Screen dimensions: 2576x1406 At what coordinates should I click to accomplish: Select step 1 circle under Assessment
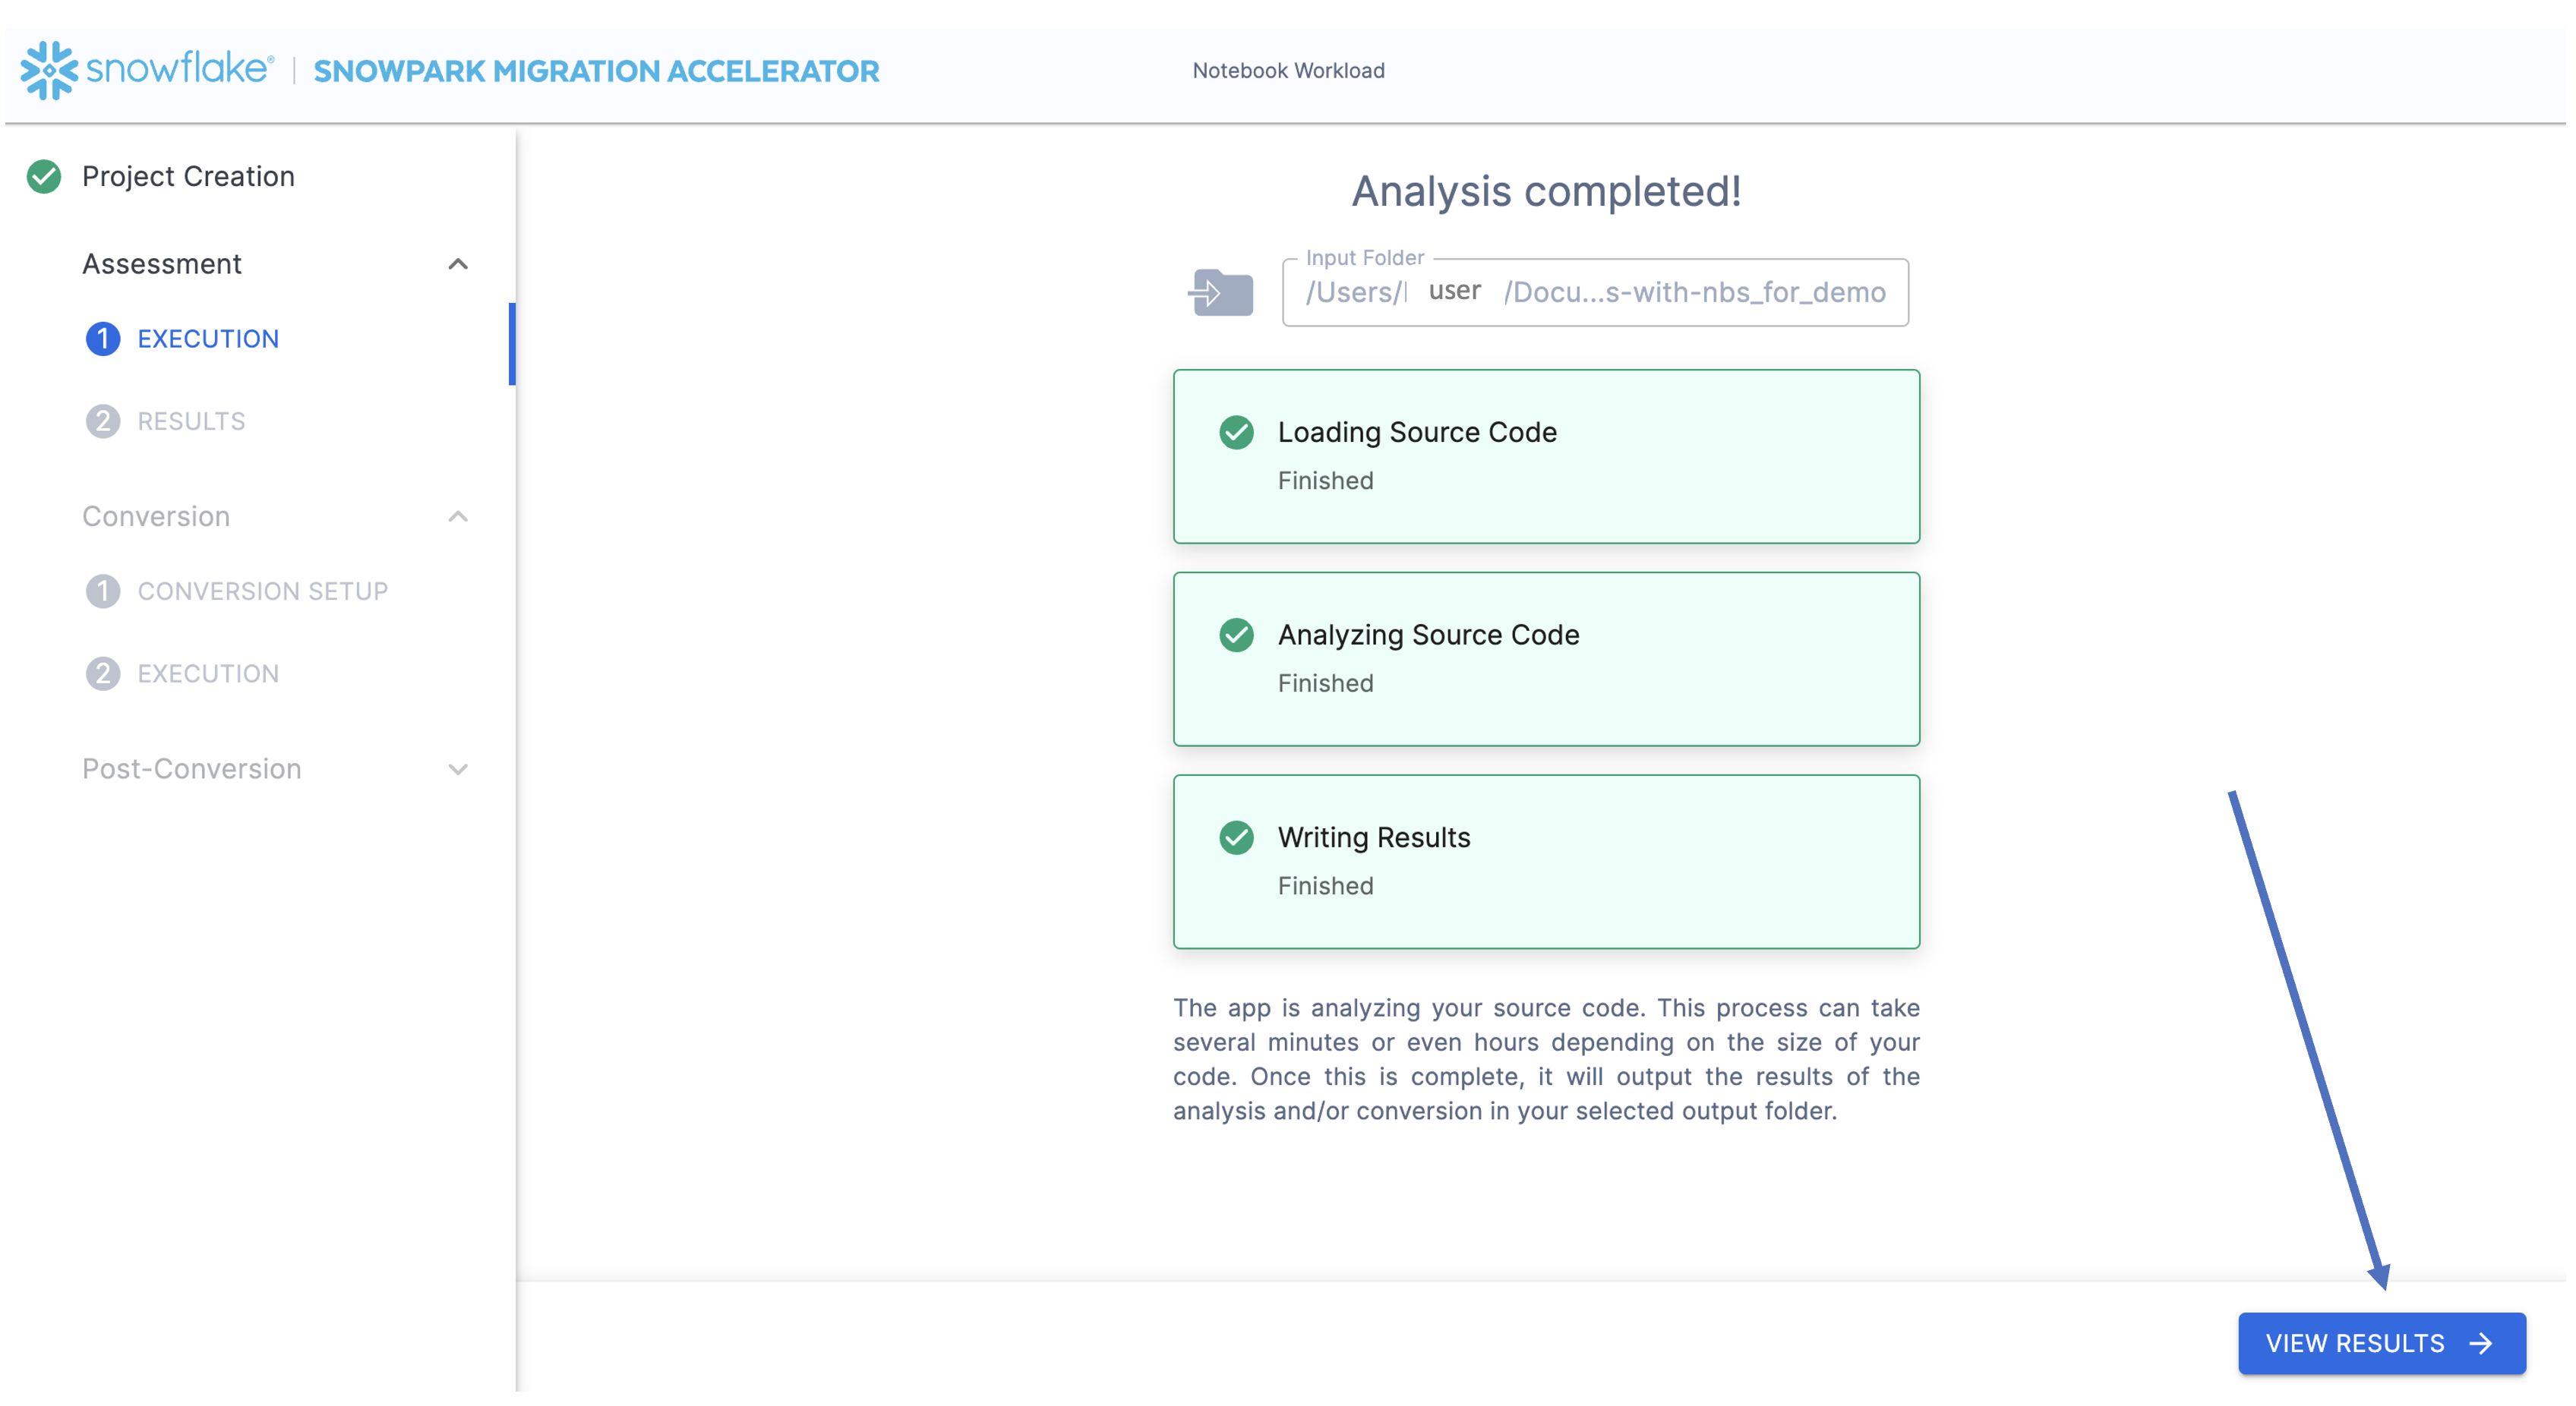pos(104,338)
